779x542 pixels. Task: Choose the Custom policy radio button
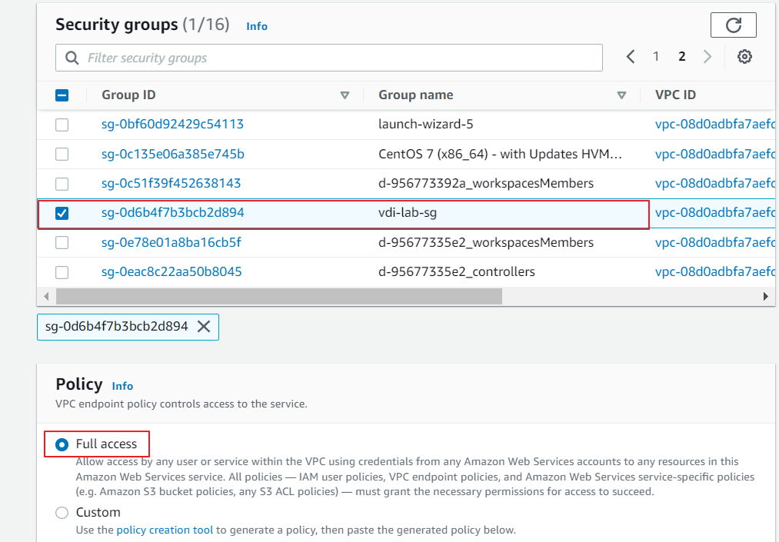(x=62, y=513)
